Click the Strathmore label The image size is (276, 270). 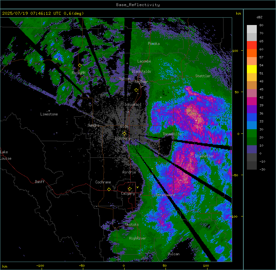click(x=165, y=195)
